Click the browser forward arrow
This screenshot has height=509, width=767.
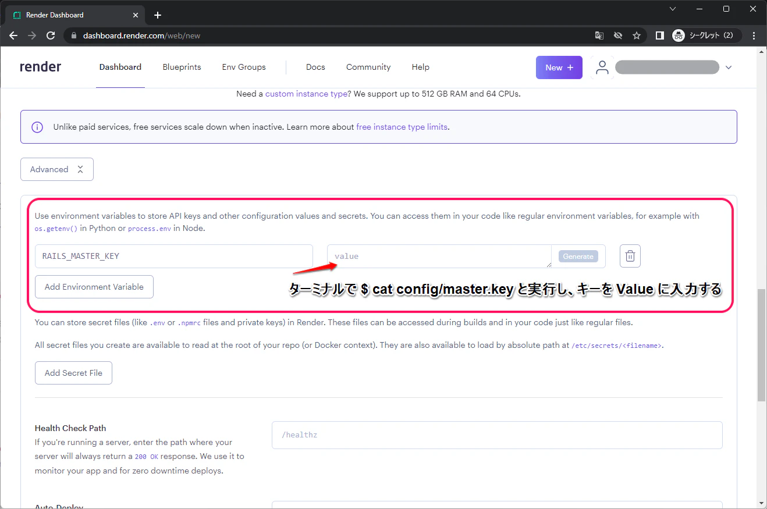32,35
